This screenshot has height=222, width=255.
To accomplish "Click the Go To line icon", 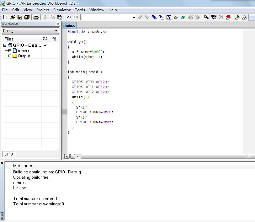I will pos(169,17).
